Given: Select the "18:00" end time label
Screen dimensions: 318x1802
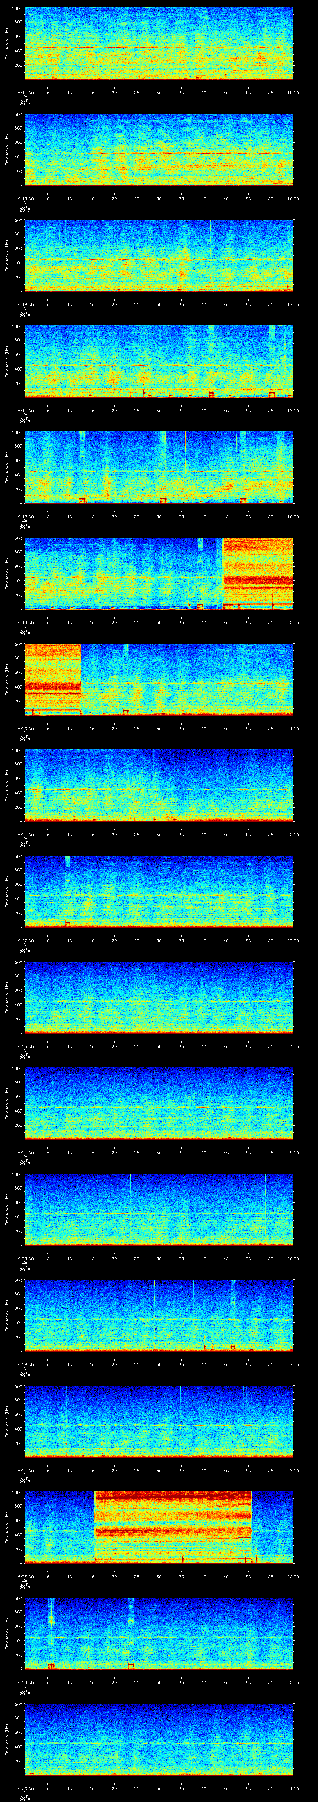Looking at the screenshot, I should click(x=293, y=411).
